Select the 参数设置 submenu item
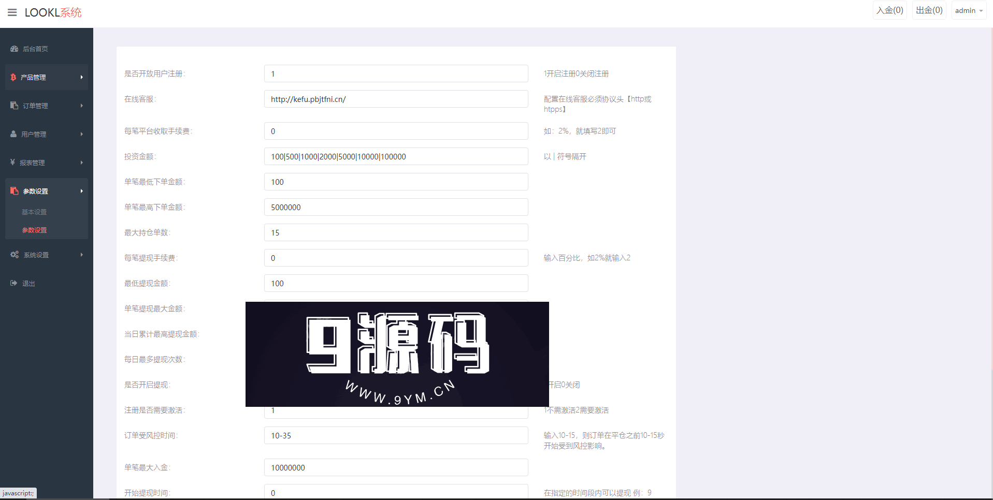993x500 pixels. [x=35, y=230]
